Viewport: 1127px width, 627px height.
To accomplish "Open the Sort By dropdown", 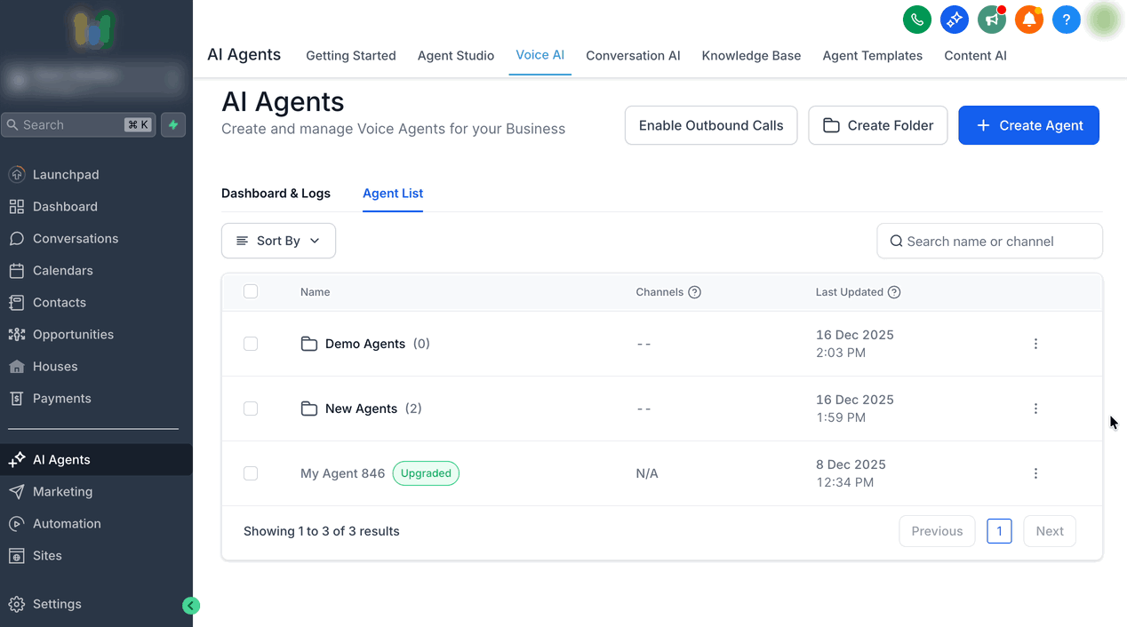I will coord(278,241).
